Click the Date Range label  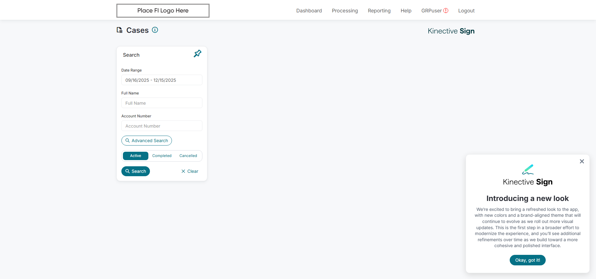(x=132, y=70)
